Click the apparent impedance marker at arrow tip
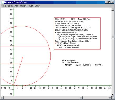This screenshot has height=100, width=115. [22, 58]
